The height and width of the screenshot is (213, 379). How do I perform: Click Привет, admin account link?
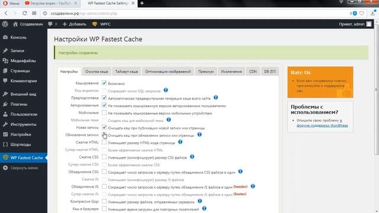point(355,24)
